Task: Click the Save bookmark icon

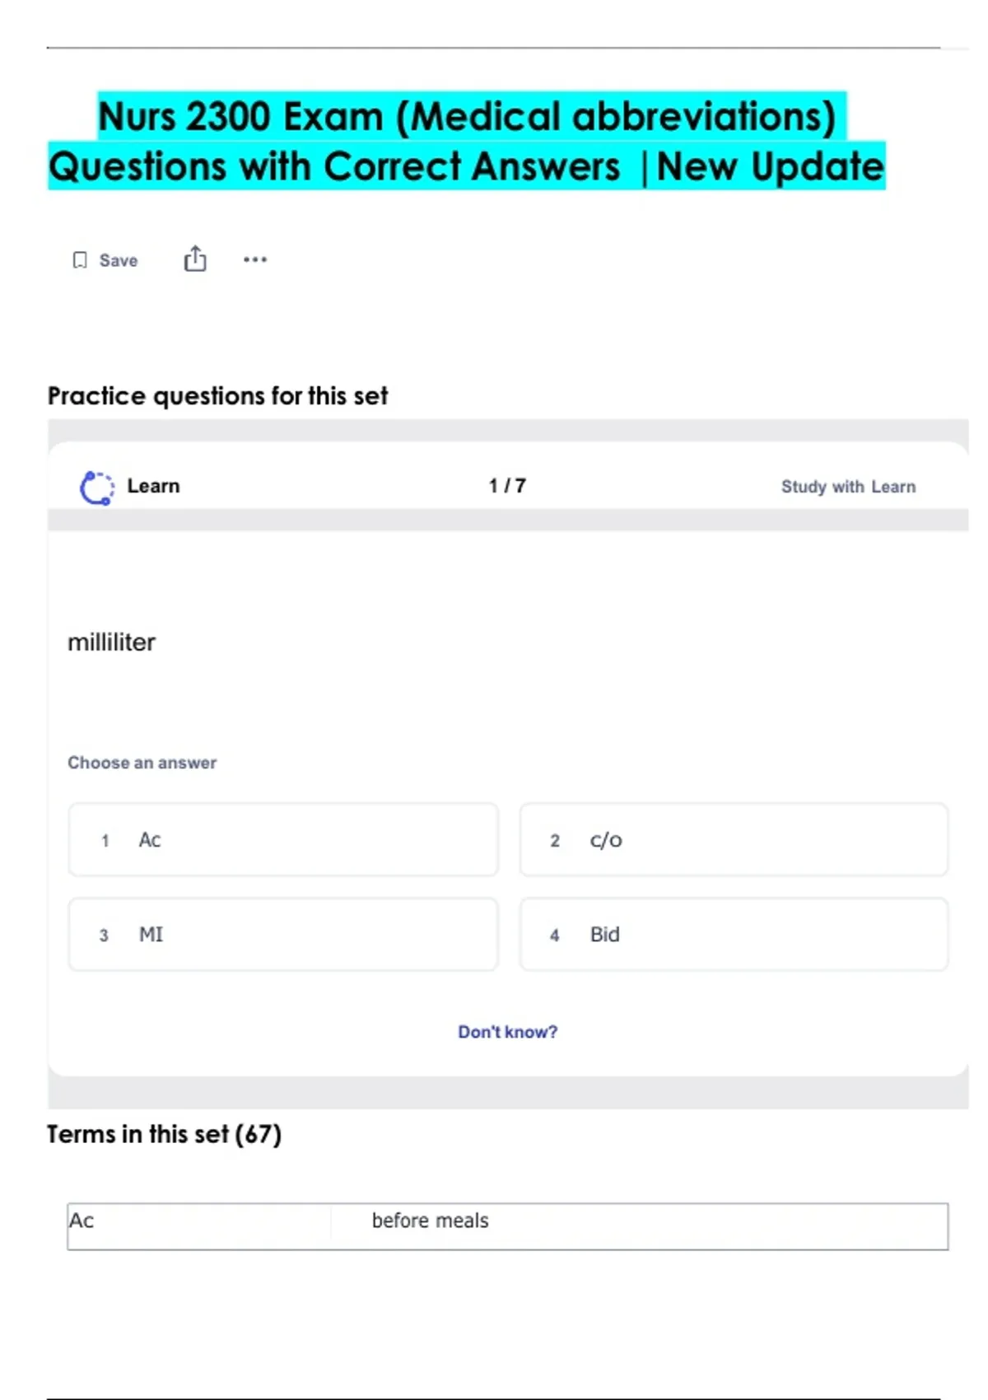Action: [80, 260]
